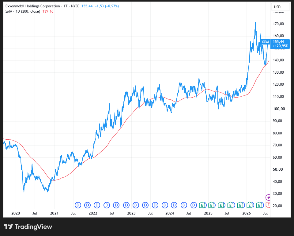Click the 2026 time axis label
Image resolution: width=294 pixels, height=236 pixels.
(247, 213)
